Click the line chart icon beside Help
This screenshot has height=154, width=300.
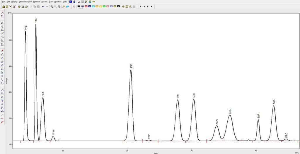click(79, 2)
